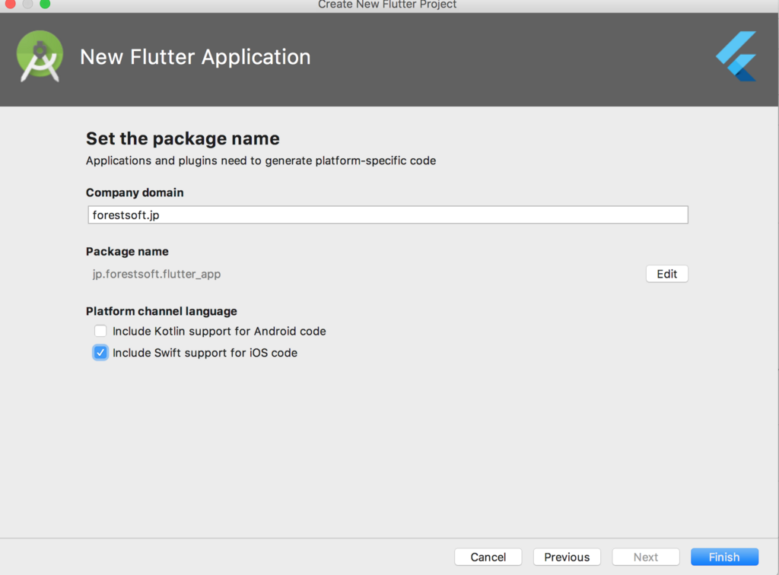
Task: Click the disabled Next button
Action: [x=646, y=557]
